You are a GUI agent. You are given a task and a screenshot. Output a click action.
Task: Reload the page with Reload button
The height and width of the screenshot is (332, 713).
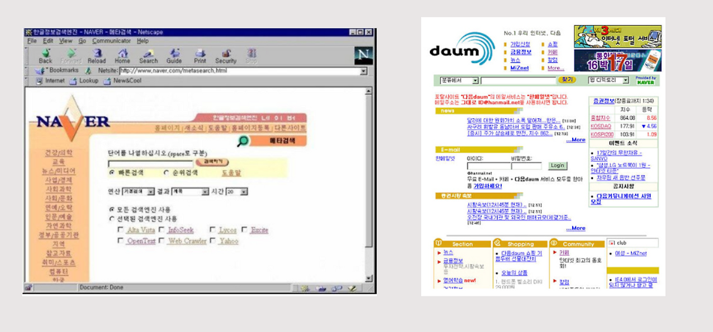(96, 56)
